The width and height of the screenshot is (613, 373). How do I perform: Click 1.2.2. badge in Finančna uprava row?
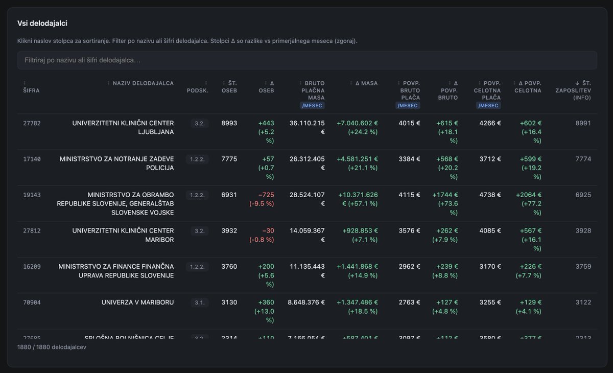[x=197, y=267]
